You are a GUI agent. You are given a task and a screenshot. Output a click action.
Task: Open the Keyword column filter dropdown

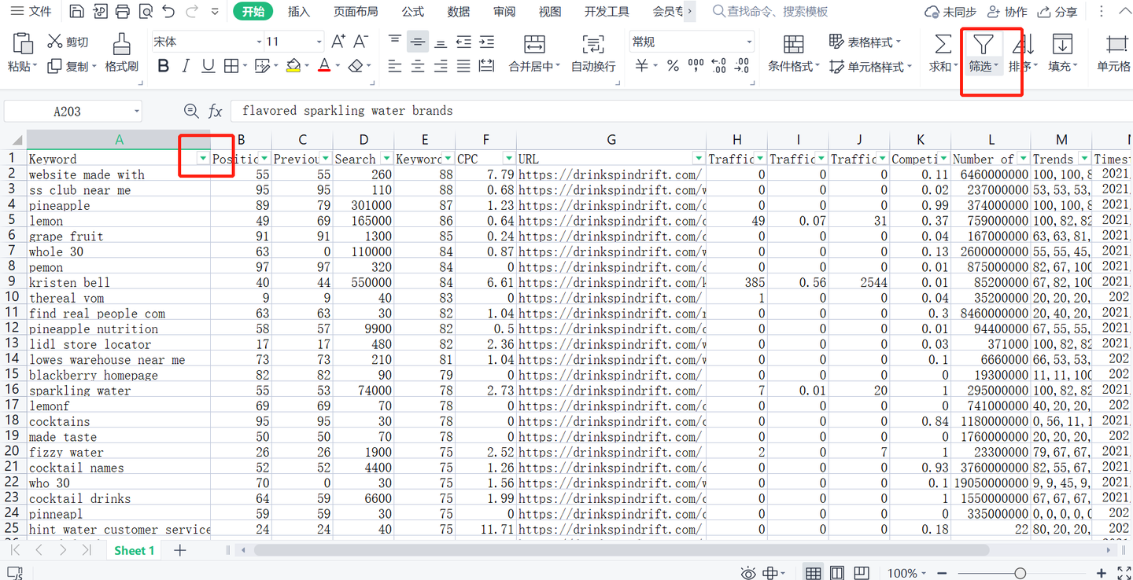pyautogui.click(x=203, y=159)
